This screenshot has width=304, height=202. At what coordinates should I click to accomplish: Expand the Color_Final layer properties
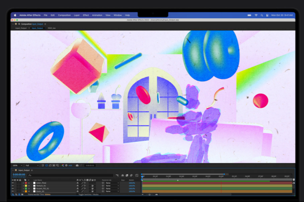click(x=23, y=183)
